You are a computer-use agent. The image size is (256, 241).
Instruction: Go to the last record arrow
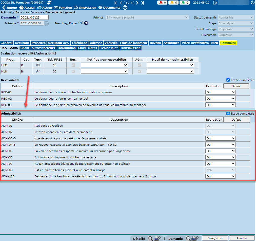point(143,3)
